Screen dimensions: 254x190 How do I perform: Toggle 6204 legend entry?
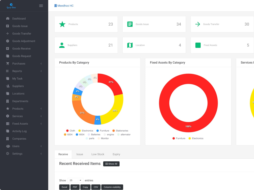pos(68,135)
